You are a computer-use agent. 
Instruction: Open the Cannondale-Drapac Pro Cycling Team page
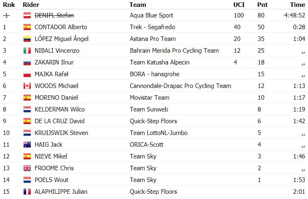point(180,86)
